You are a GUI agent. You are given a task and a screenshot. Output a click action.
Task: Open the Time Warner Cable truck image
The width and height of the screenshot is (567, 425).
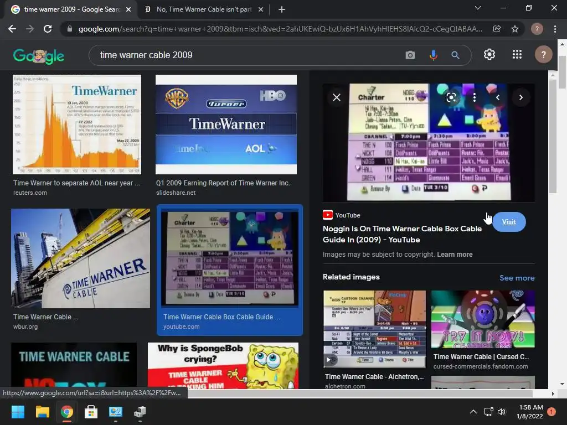(80, 258)
